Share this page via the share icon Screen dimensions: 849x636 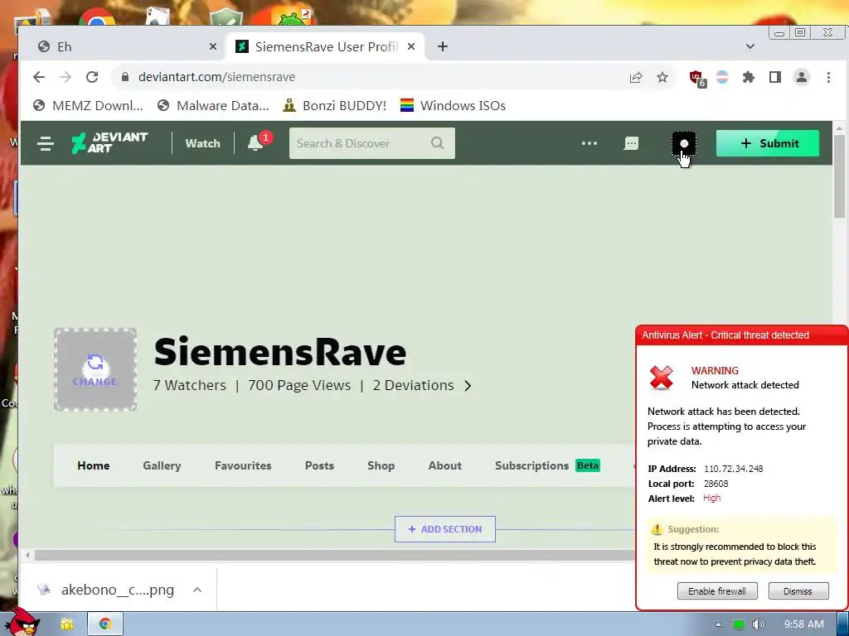636,77
